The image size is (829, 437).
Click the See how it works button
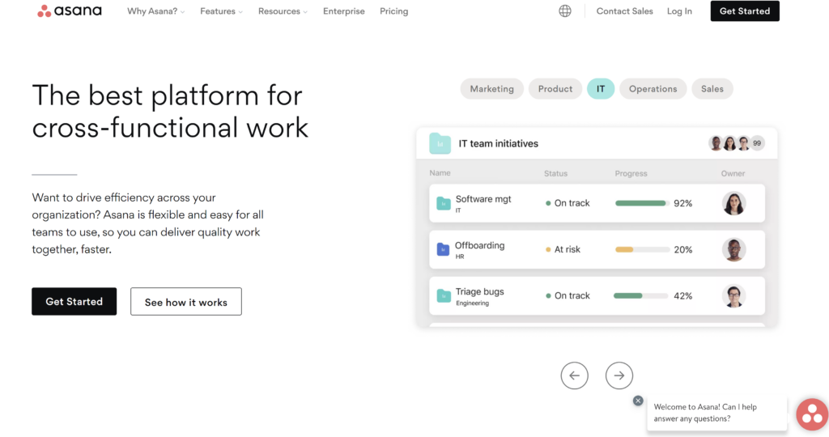[x=186, y=302]
